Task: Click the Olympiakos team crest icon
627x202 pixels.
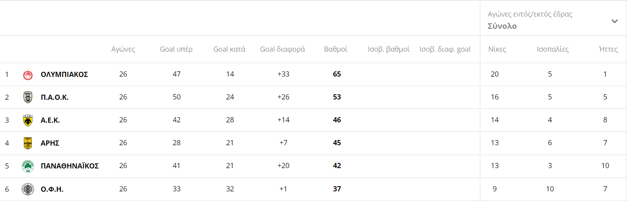Action: tap(28, 74)
